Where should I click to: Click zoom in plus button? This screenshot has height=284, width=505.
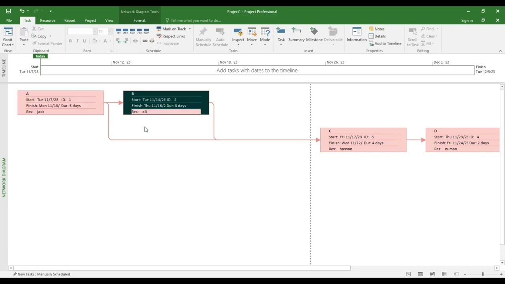[x=501, y=274]
